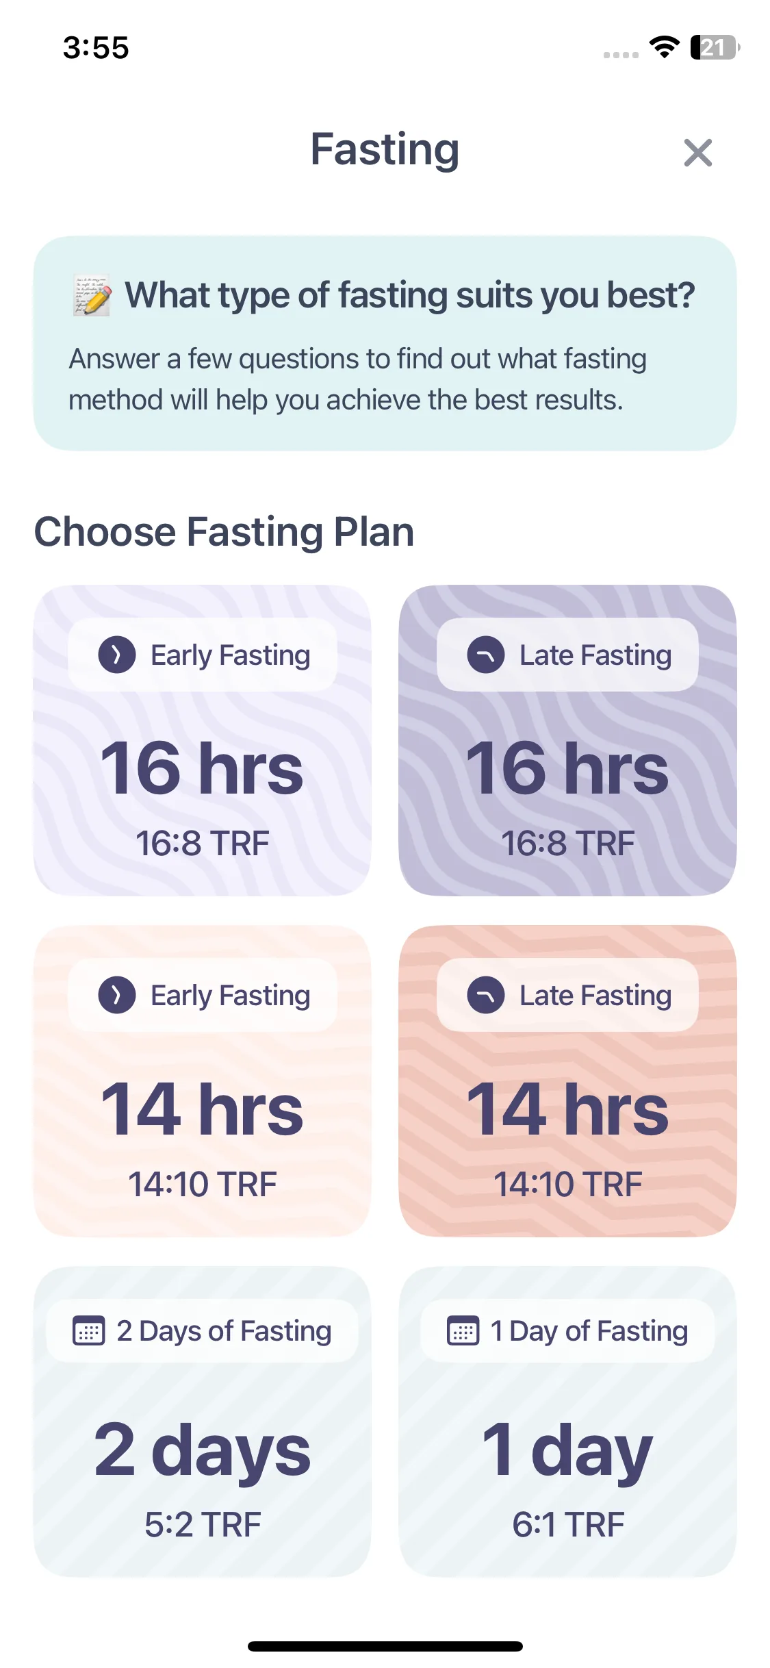Tap calendar icon on 1 Day of Fasting

coord(463,1330)
